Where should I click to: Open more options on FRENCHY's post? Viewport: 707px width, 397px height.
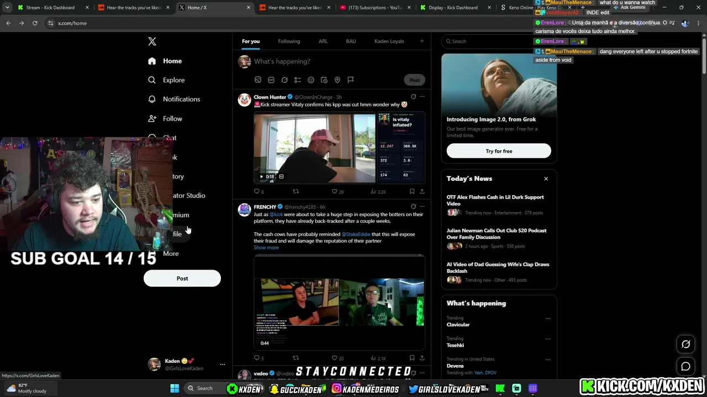point(422,207)
